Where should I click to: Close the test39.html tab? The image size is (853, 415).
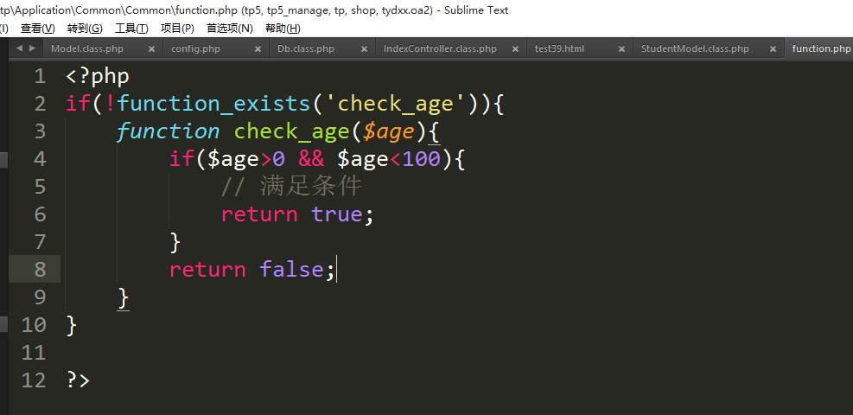click(x=620, y=49)
